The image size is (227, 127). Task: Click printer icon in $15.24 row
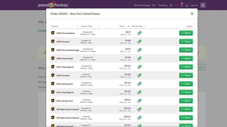(139, 84)
